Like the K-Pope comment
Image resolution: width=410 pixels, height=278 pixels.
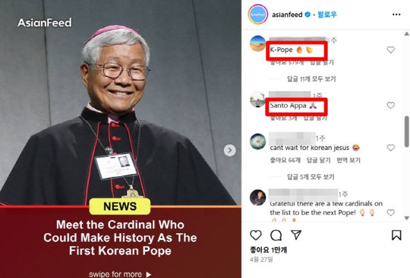[x=390, y=50]
